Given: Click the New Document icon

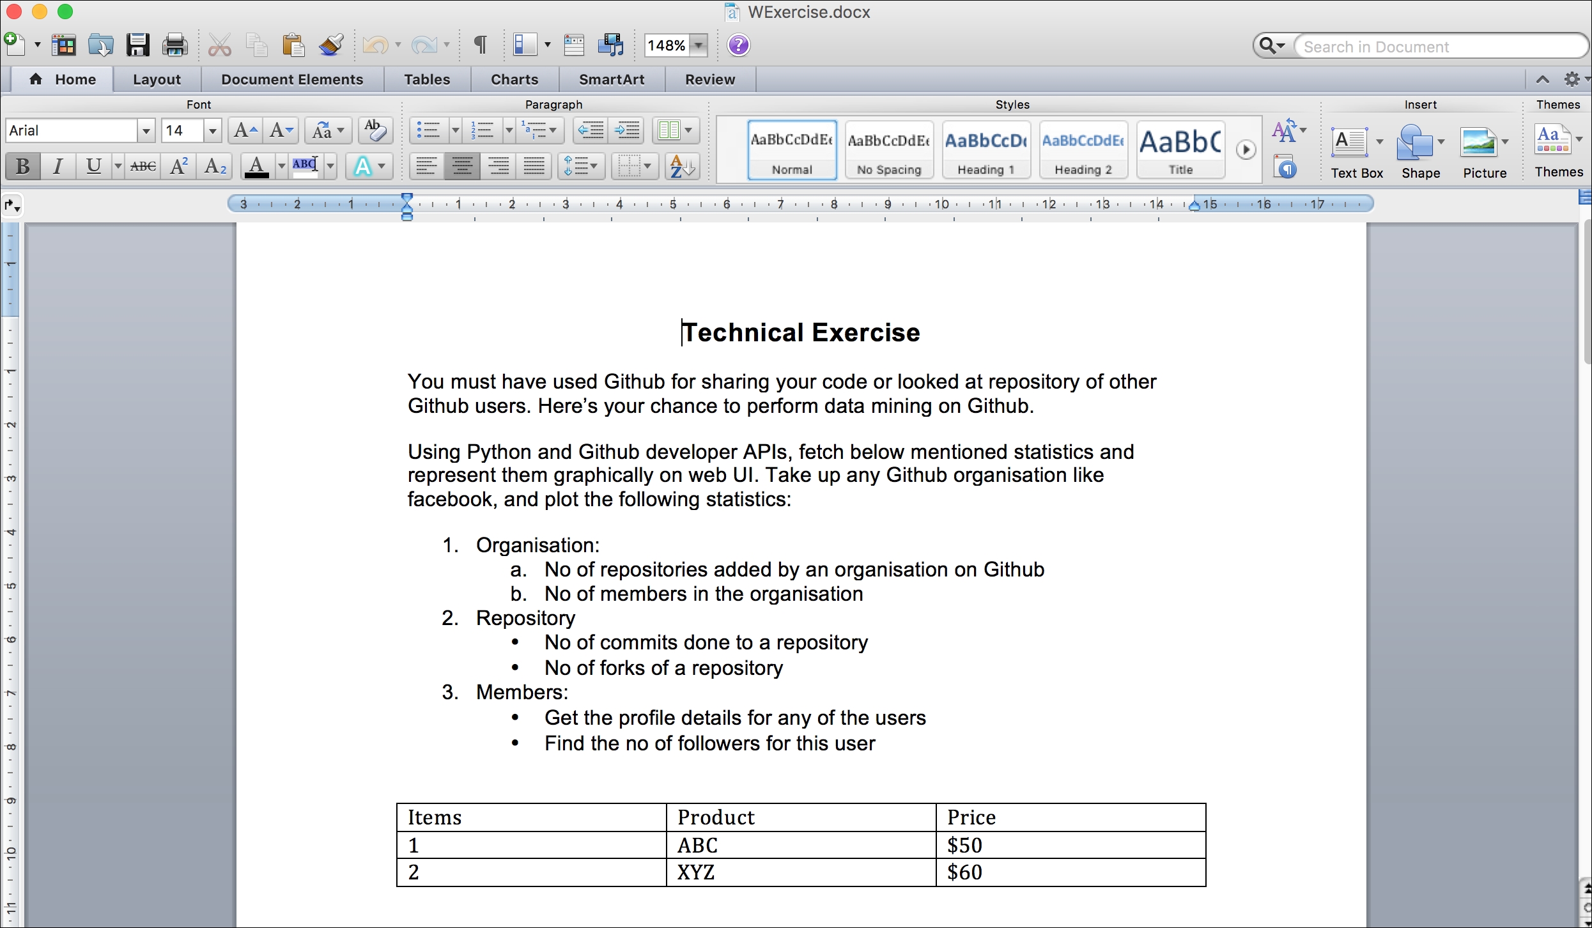Looking at the screenshot, I should (14, 45).
